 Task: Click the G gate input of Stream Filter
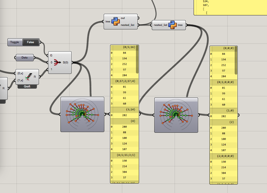point(51,55)
